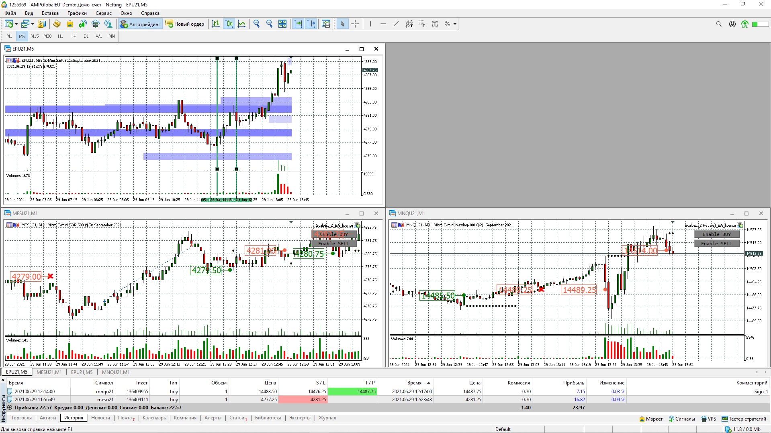Tile chart windows with grid icon
The image size is (771, 433).
(282, 24)
